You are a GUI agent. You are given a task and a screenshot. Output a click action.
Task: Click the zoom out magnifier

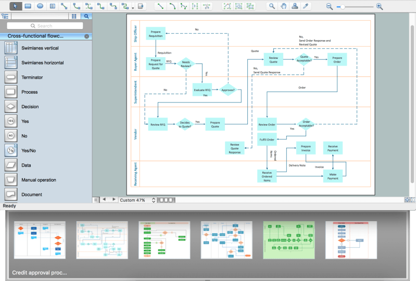pos(329,6)
